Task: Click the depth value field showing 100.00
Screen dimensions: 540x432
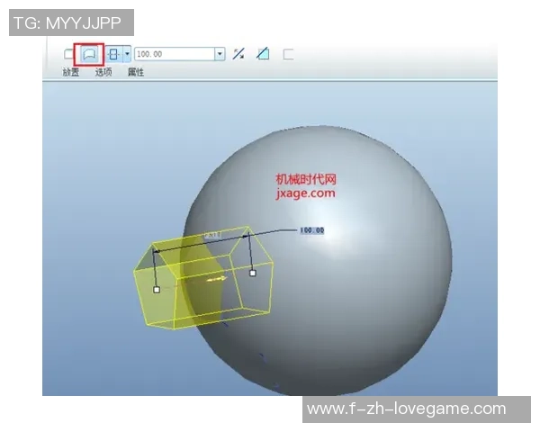Action: pos(174,54)
